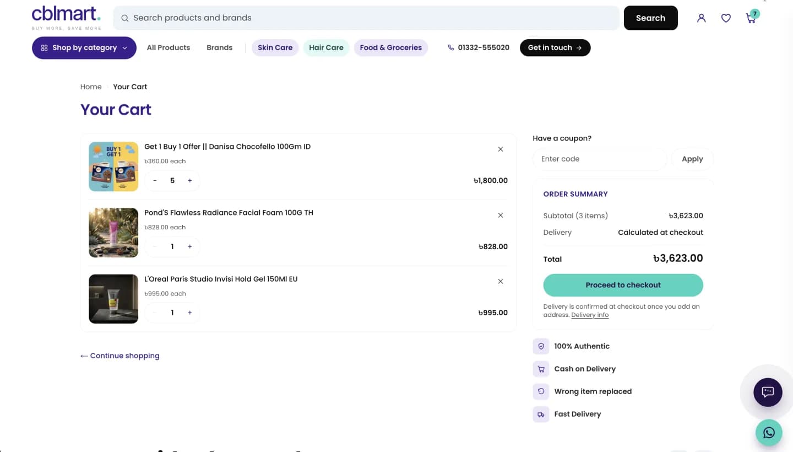Go to the Brands page

point(220,48)
